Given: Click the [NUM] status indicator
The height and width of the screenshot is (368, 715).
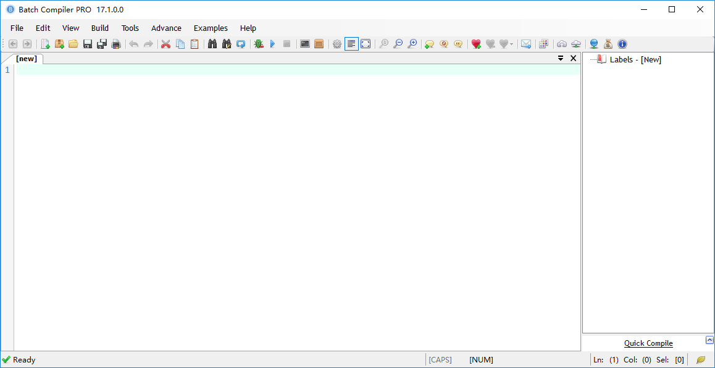Looking at the screenshot, I should tap(481, 360).
